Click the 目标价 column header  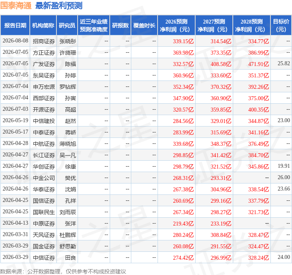pyautogui.click(x=281, y=26)
